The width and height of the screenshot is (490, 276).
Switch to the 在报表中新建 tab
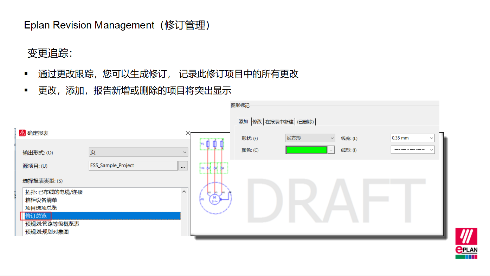(x=279, y=122)
